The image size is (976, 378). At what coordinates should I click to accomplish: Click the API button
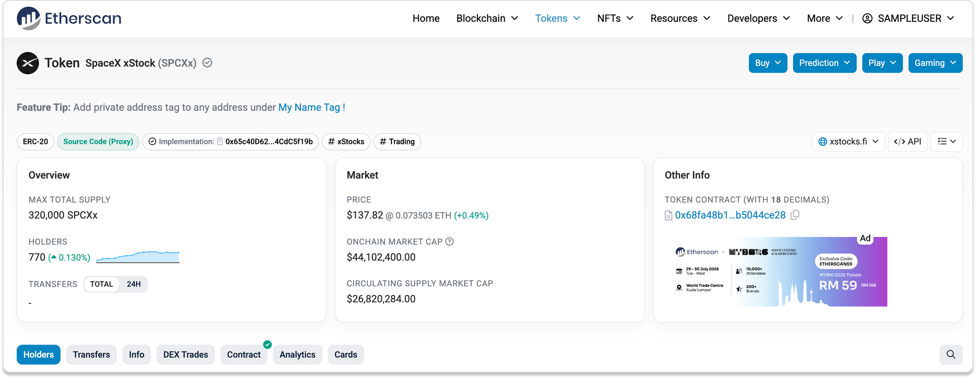point(908,141)
